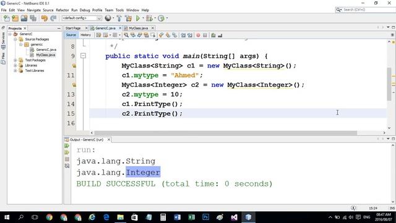Open the Profile Project dropdown arrow
The height and width of the screenshot is (223, 396).
[167, 18]
